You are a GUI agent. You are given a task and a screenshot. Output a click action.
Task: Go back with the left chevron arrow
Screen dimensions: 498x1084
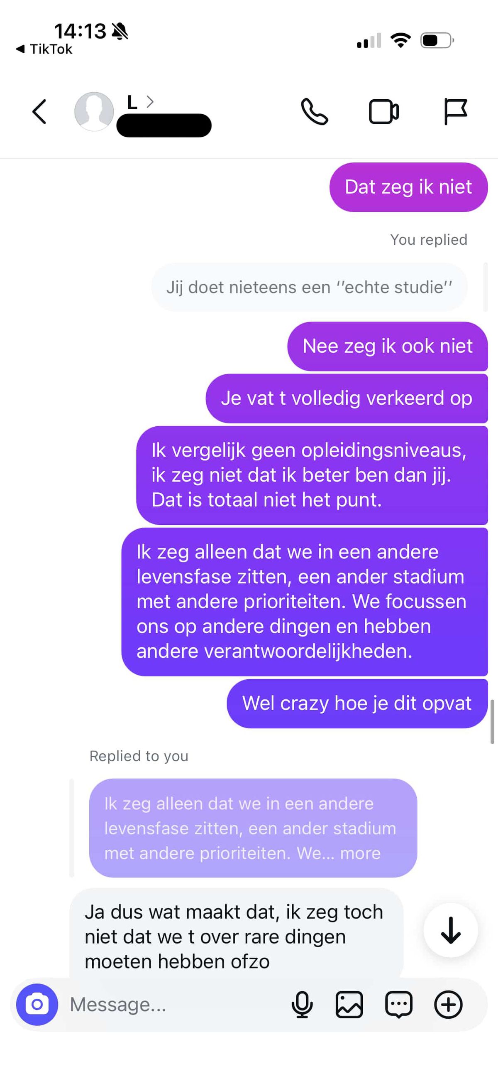[x=39, y=112]
